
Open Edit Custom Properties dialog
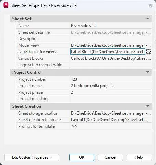[32, 157]
